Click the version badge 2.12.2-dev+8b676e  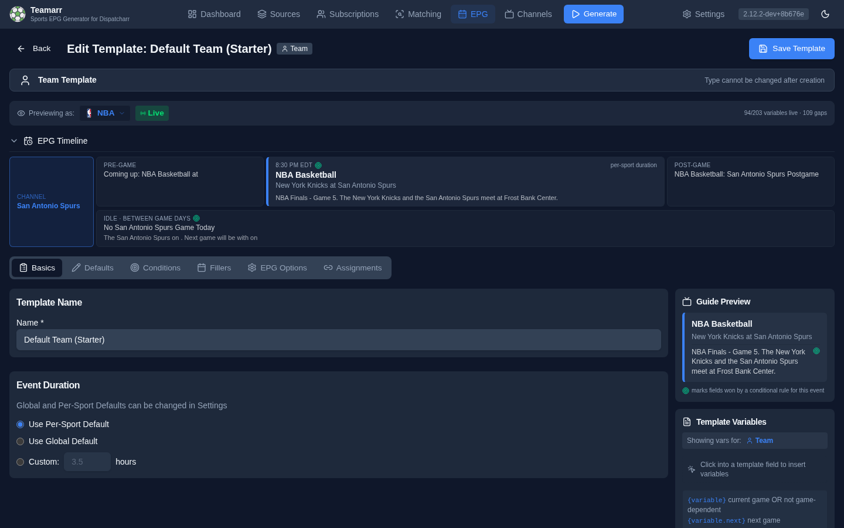(x=774, y=14)
